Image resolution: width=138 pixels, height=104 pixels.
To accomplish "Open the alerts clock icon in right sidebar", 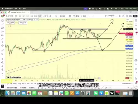I will pos(136,25).
